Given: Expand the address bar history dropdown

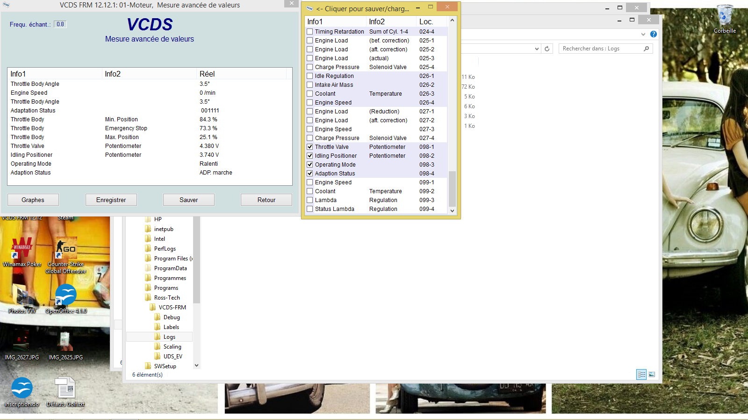Looking at the screenshot, I should [x=537, y=49].
